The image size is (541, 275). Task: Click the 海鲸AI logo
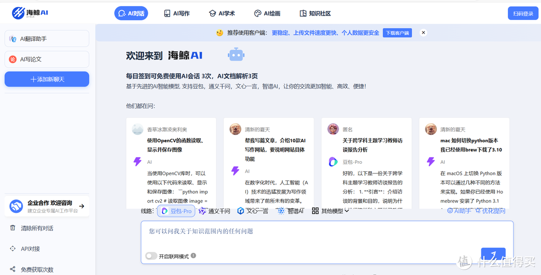click(30, 13)
